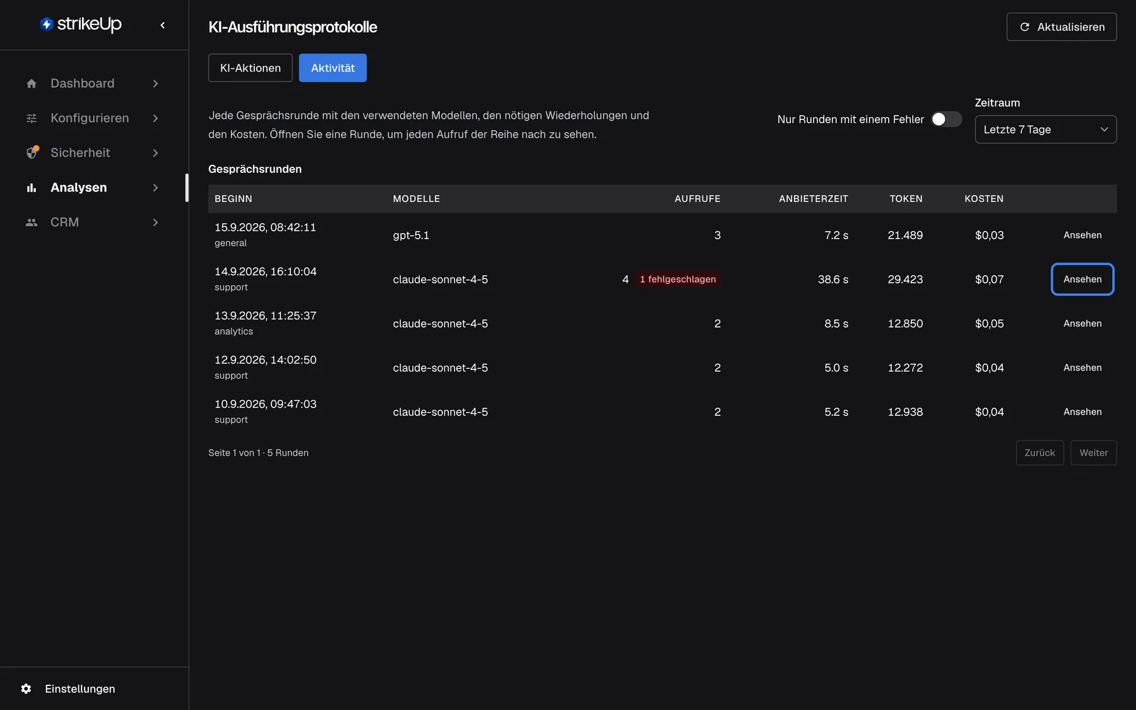This screenshot has width=1136, height=710.
Task: View the 10.9.2026 support round
Action: click(x=1082, y=411)
